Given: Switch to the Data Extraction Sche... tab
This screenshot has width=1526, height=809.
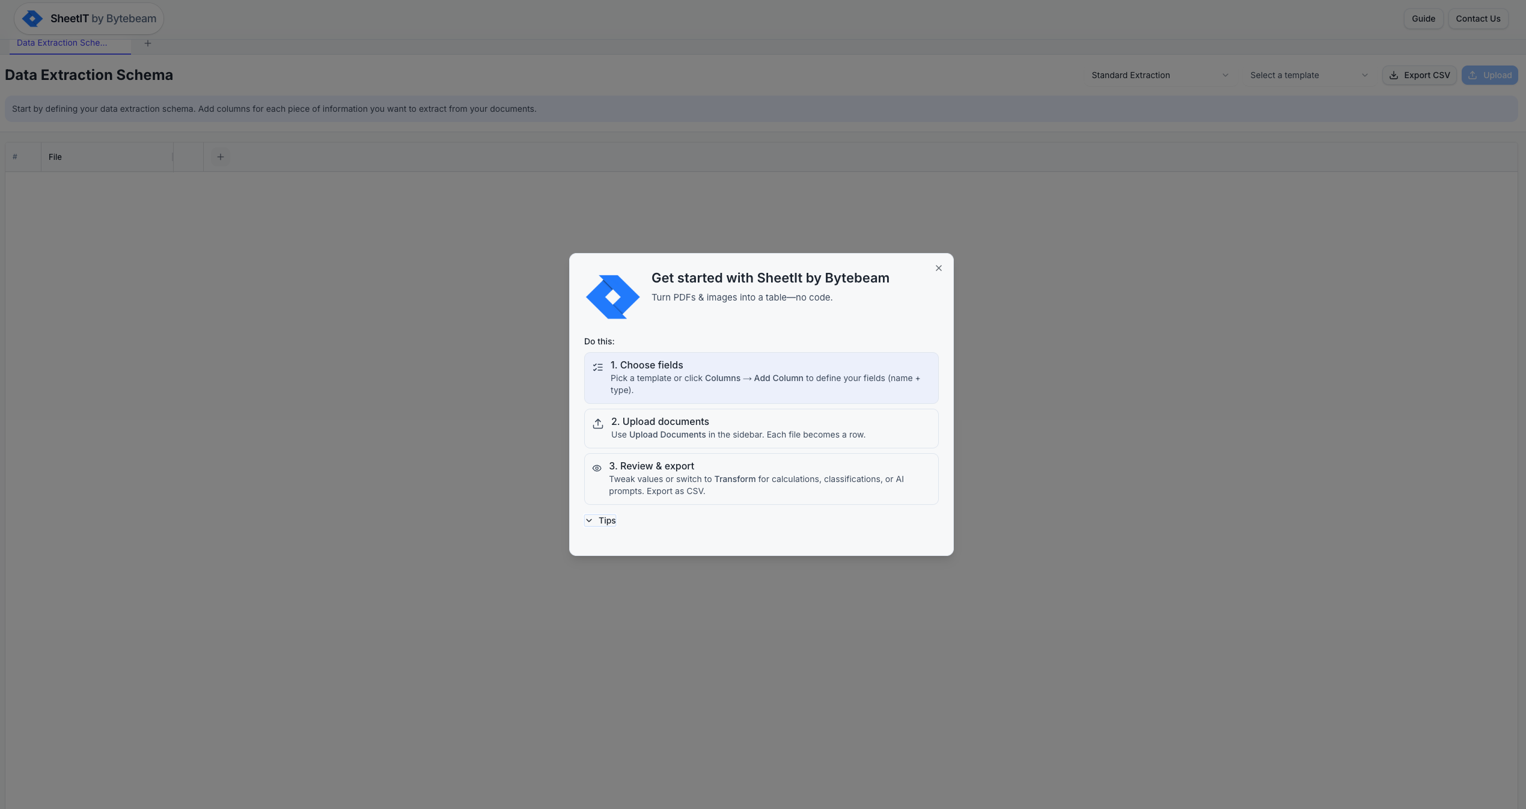Looking at the screenshot, I should point(63,43).
